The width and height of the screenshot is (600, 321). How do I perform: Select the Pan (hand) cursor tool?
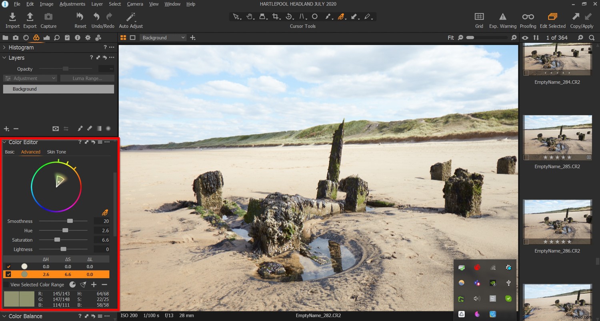(x=250, y=16)
